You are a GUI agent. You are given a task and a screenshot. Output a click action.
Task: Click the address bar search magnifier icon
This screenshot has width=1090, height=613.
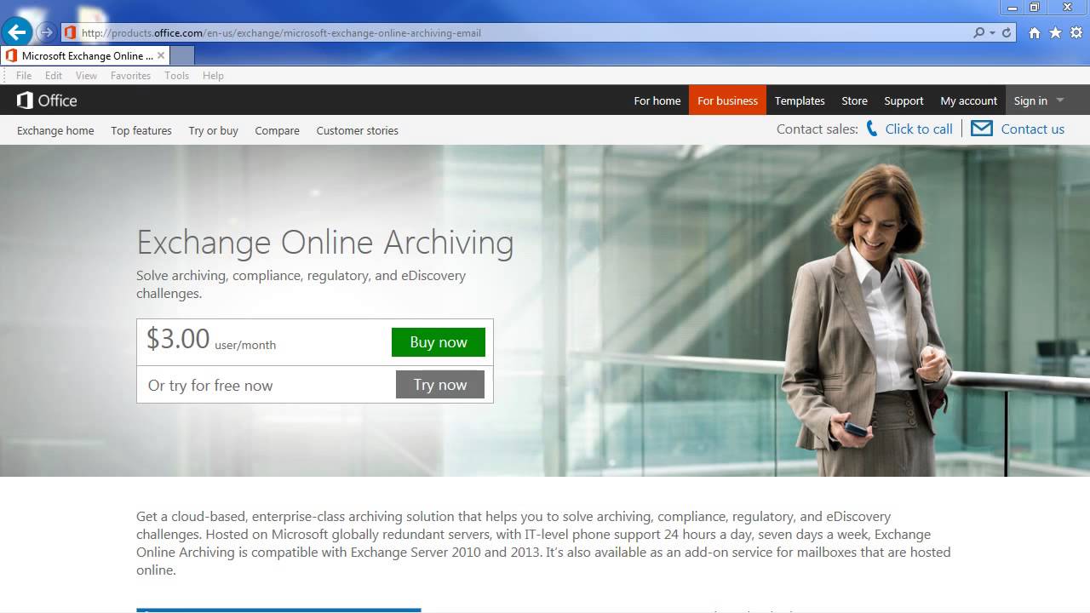[x=979, y=32]
